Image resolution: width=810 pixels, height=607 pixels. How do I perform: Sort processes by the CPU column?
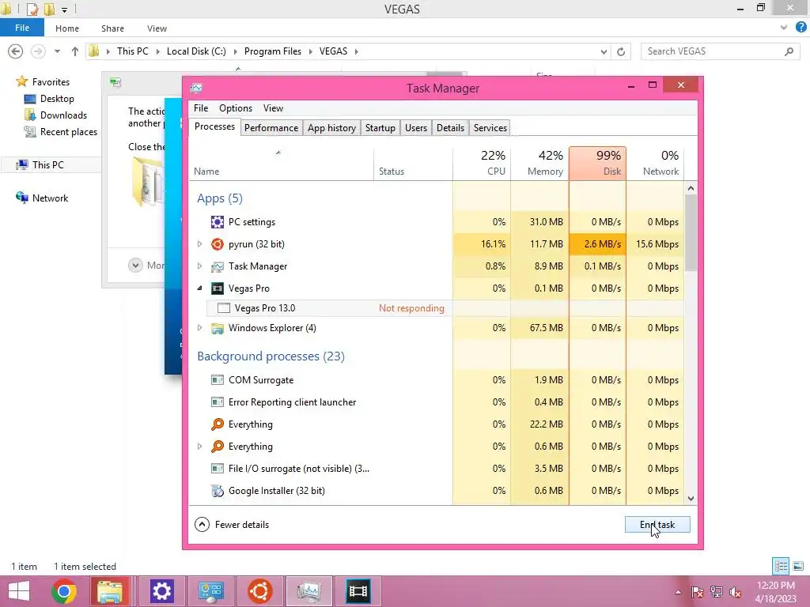pos(482,164)
